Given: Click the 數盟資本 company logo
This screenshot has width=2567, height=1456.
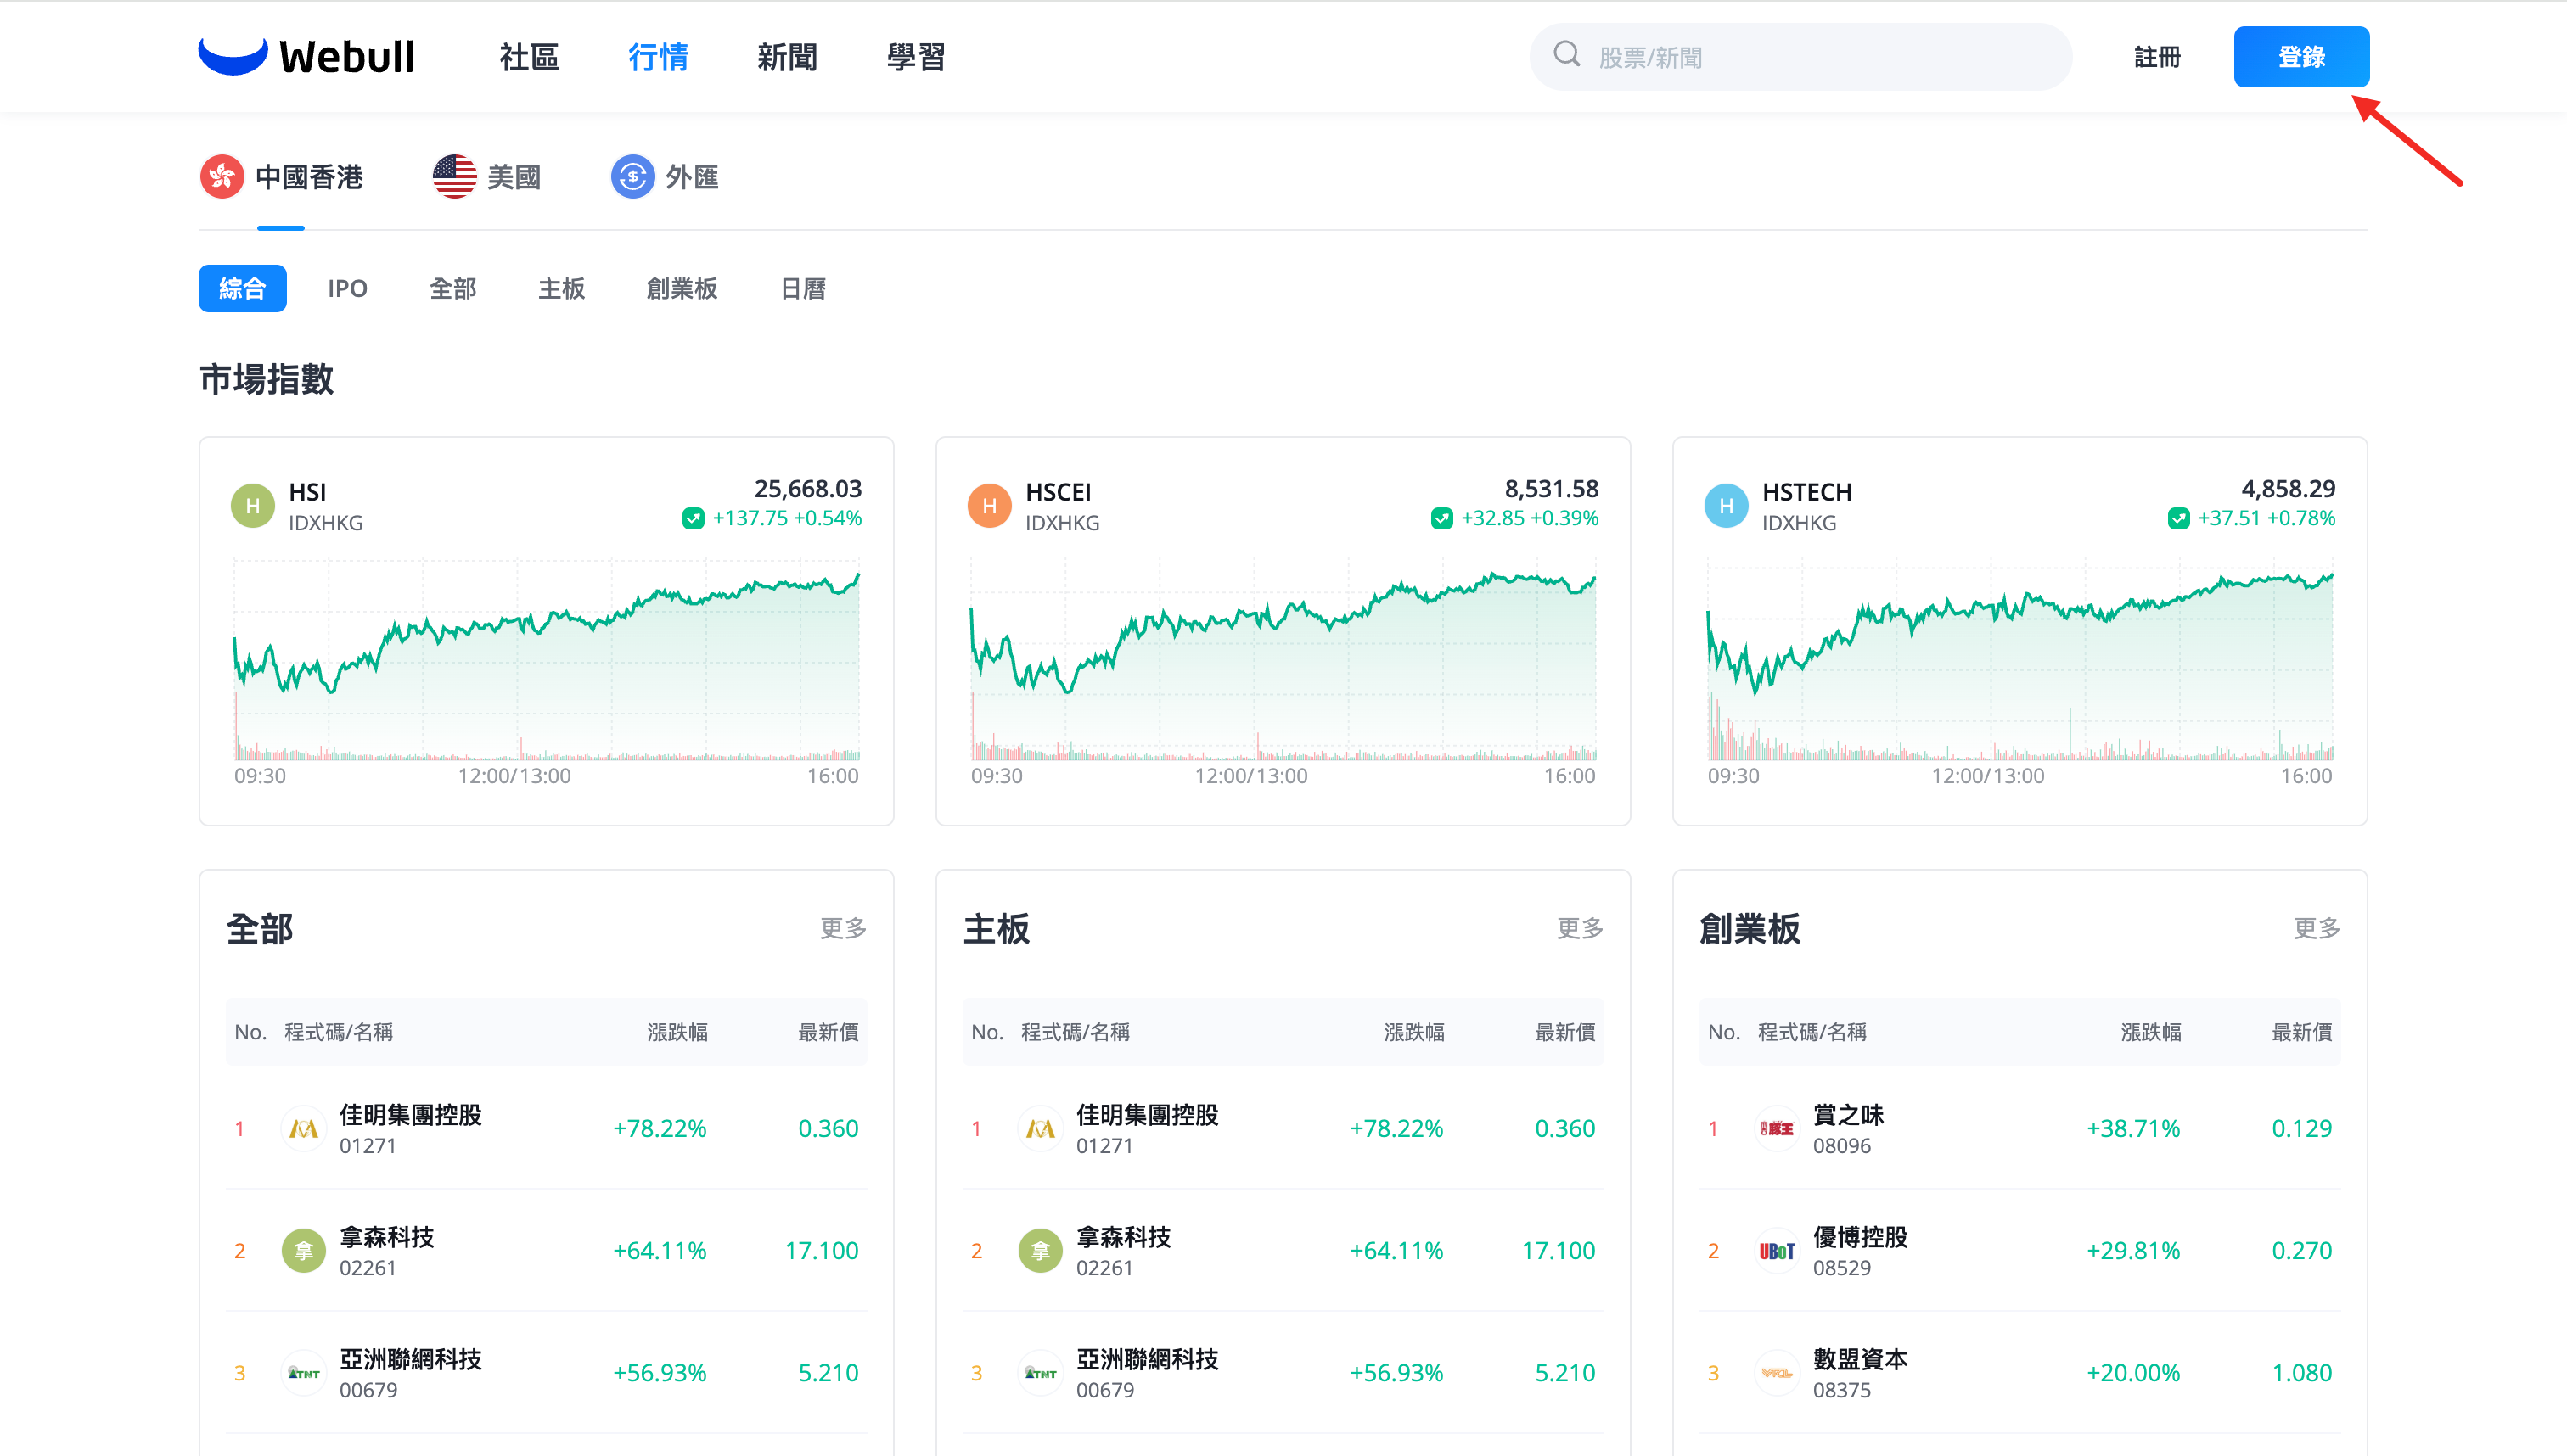Looking at the screenshot, I should coord(1777,1373).
